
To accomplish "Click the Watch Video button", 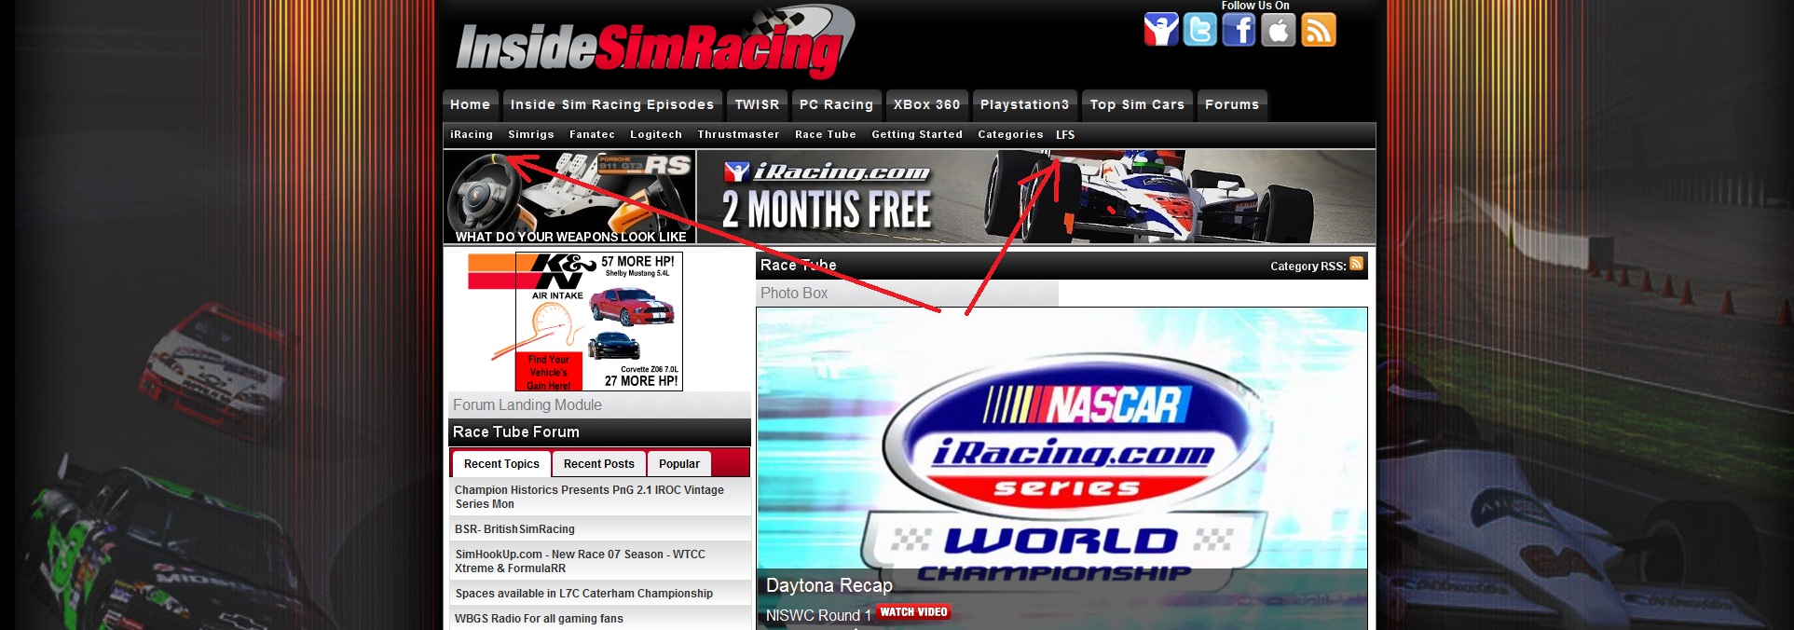I will coord(913,612).
